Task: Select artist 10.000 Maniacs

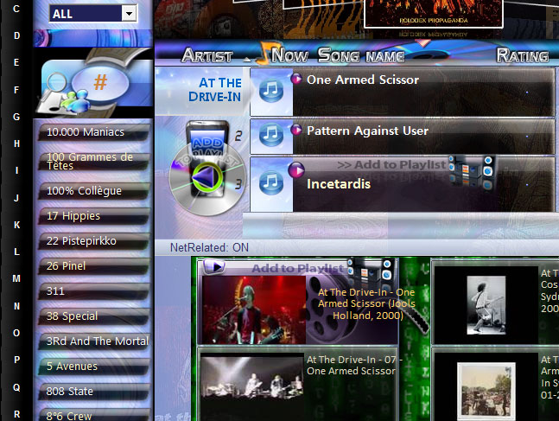Action: click(94, 132)
